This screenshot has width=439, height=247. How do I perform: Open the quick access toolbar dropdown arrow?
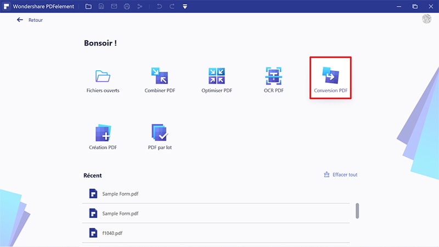(185, 7)
